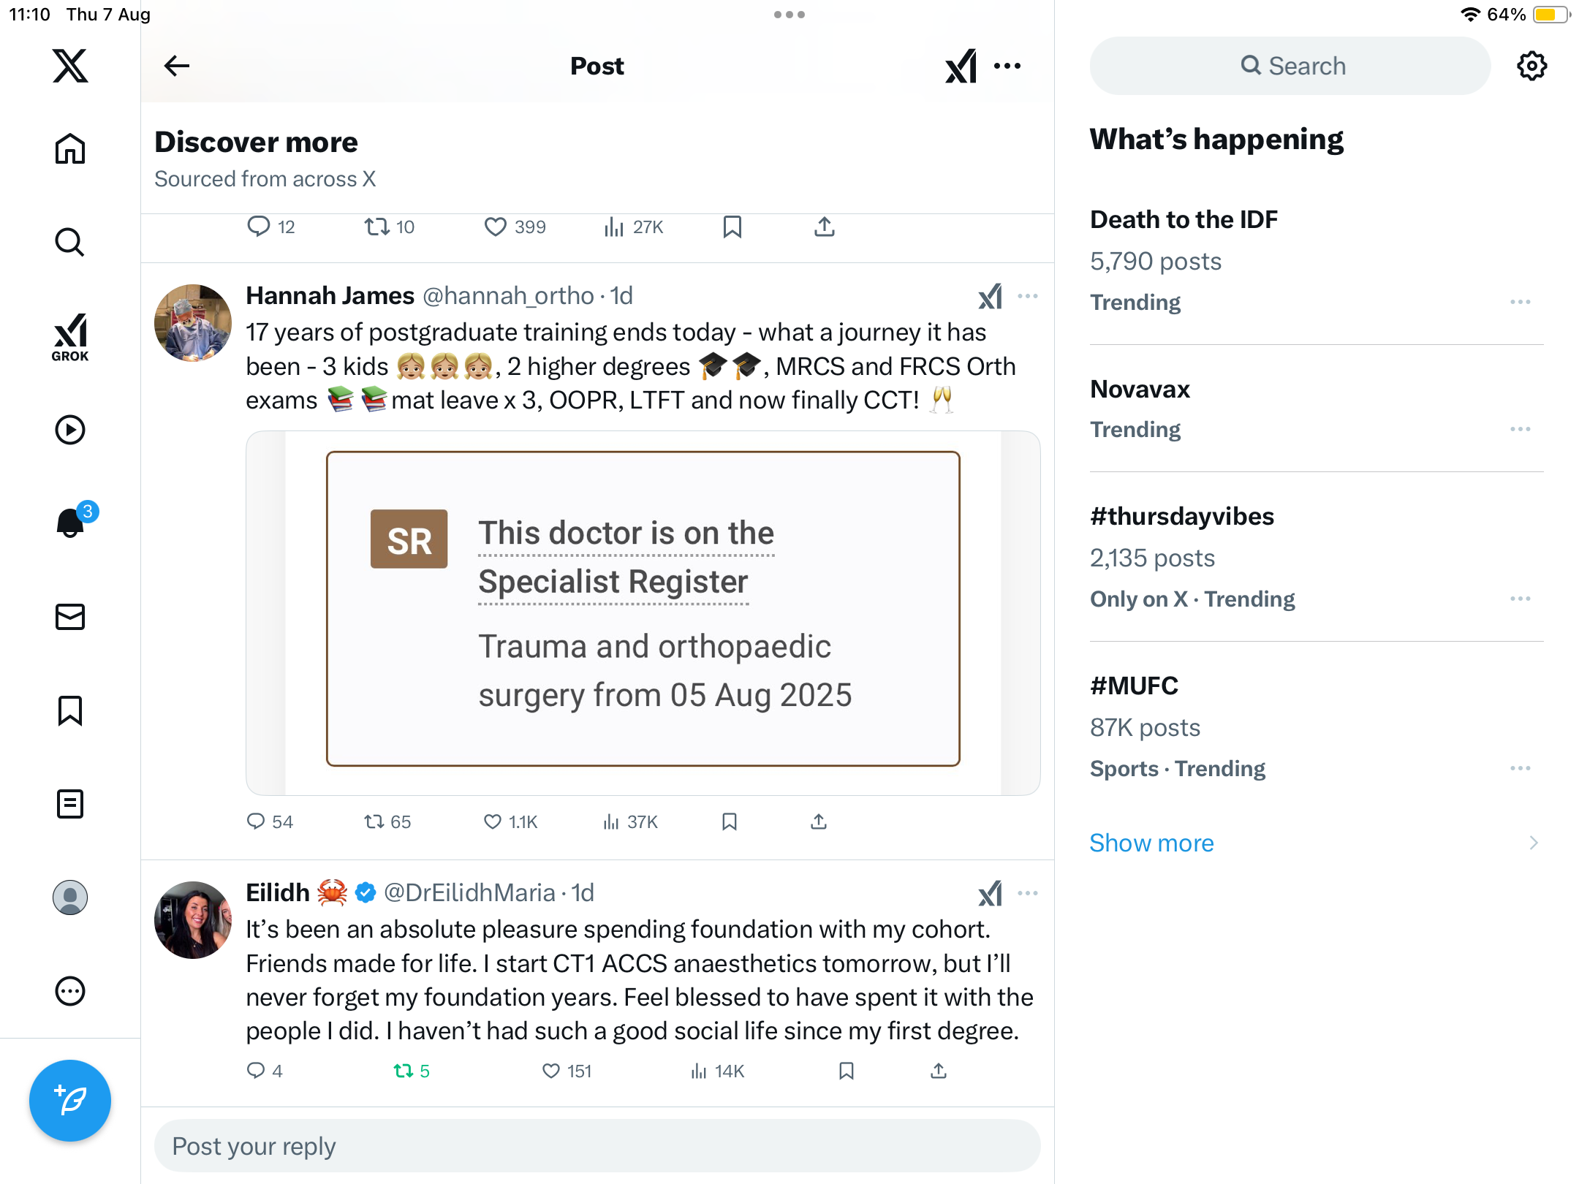Focus the Post your reply field
This screenshot has height=1184, width=1579.
point(597,1146)
